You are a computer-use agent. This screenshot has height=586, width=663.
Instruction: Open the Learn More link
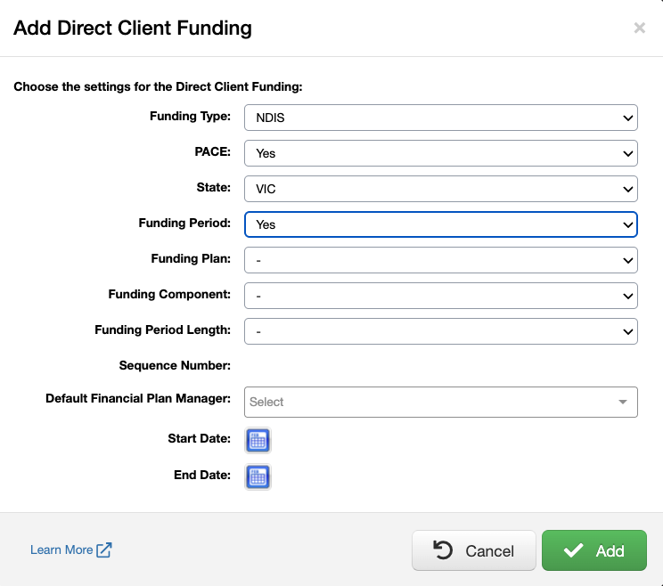[x=61, y=549]
